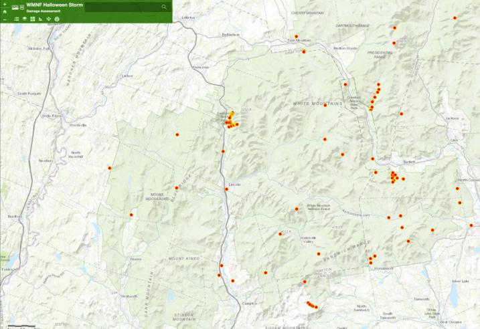Click the Campton town label

250,304
